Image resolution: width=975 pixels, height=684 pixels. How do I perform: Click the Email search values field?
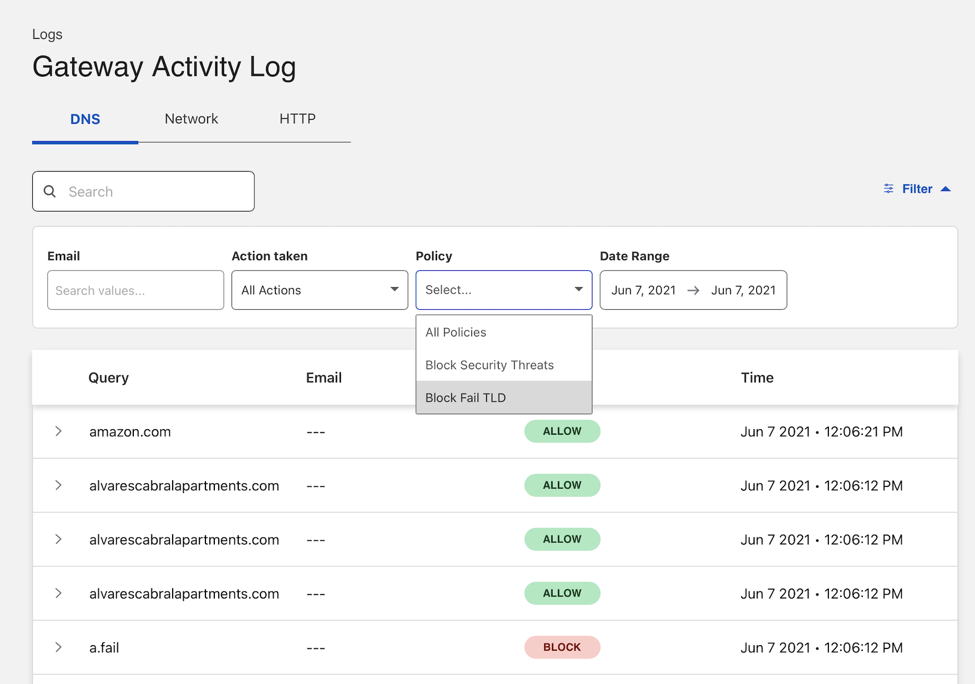(x=135, y=290)
